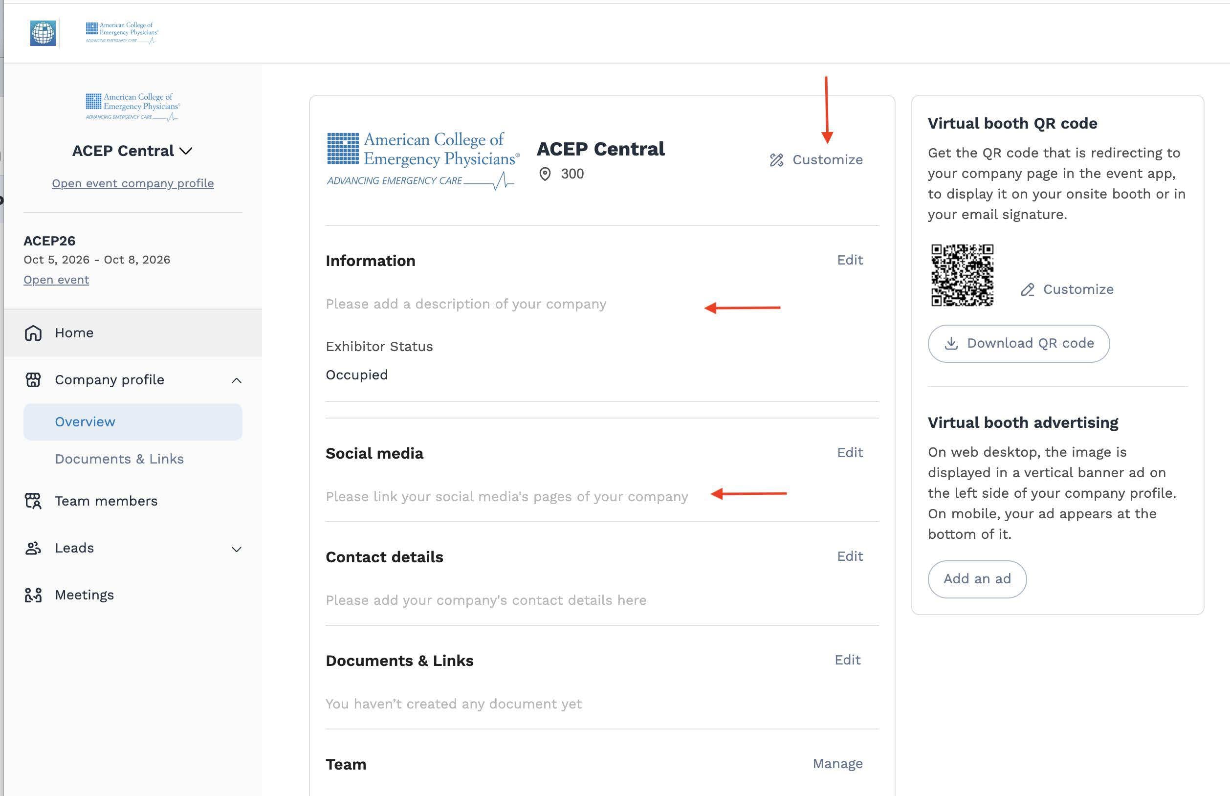The image size is (1230, 796).
Task: Click the pencil icon beside the QR code Customize
Action: coord(1028,289)
